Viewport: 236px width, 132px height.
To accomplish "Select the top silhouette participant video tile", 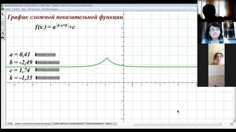I will coord(216,11).
